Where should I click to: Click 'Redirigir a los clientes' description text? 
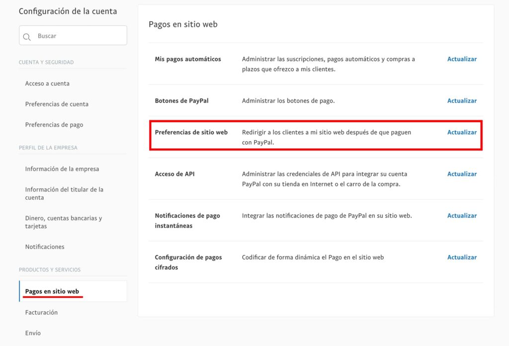[x=327, y=137]
